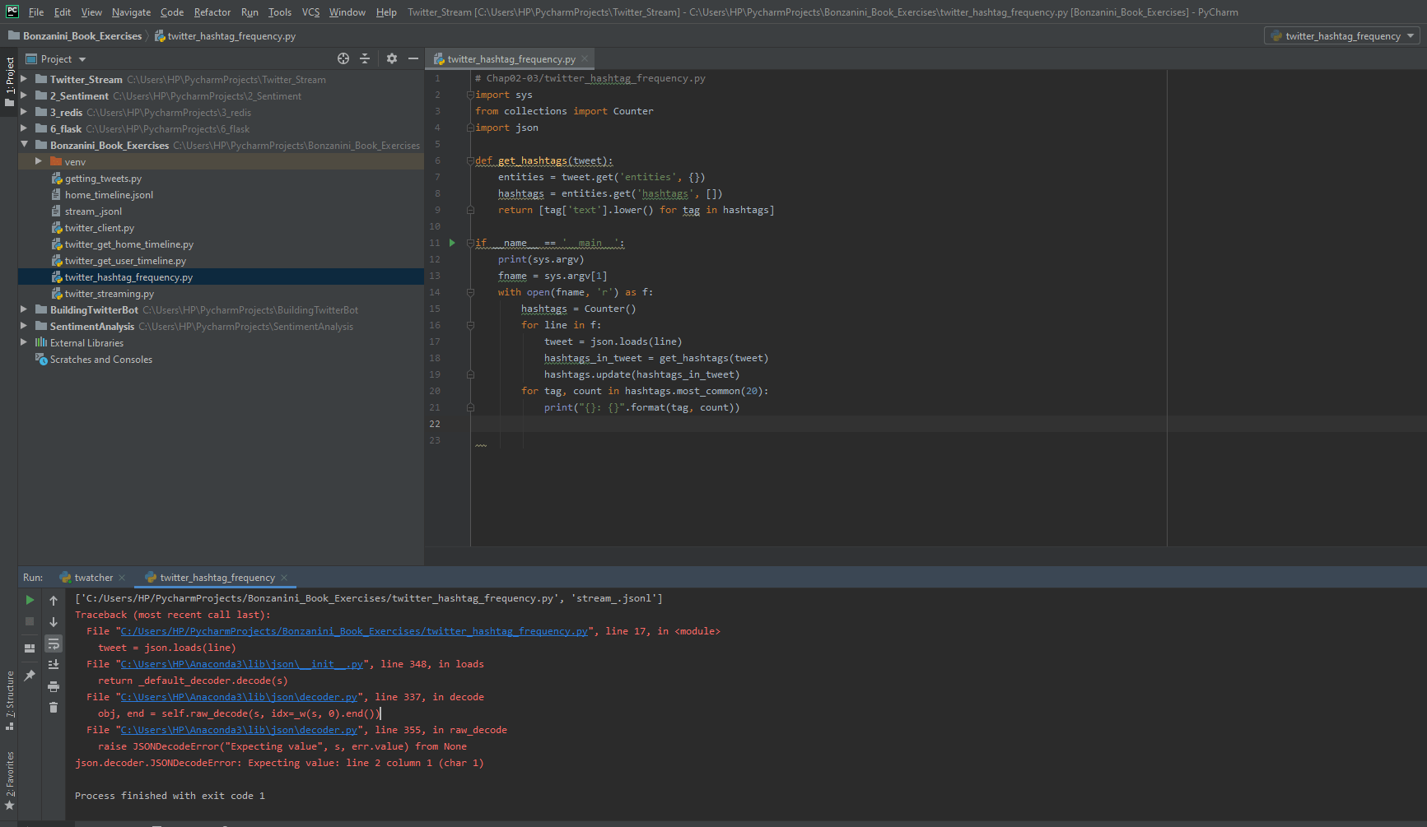Click line number 22 in gutter
1427x827 pixels.
tap(435, 424)
